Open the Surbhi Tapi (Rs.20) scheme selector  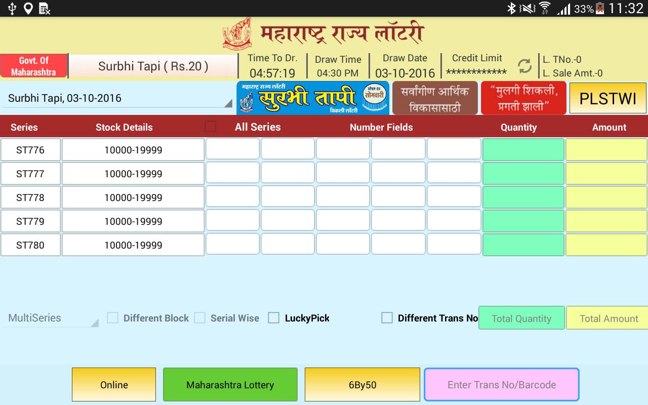tap(153, 66)
